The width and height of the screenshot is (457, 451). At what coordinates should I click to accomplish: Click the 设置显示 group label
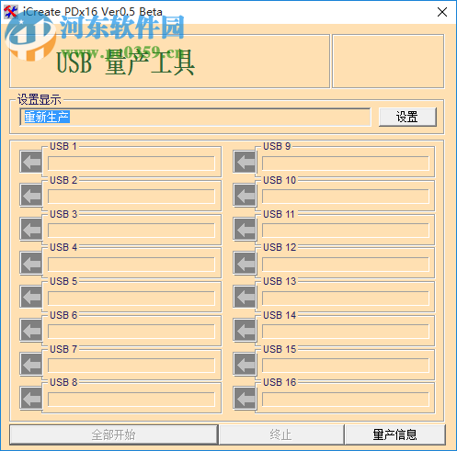pyautogui.click(x=39, y=99)
